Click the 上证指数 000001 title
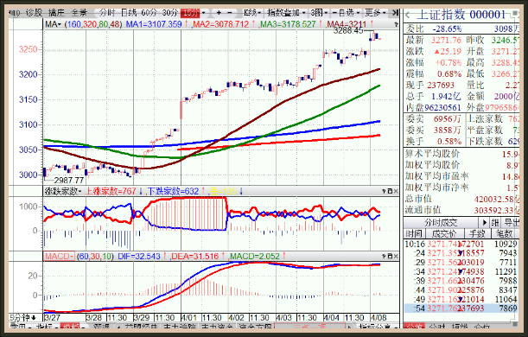Screen dimensions: 528x337 [461, 15]
